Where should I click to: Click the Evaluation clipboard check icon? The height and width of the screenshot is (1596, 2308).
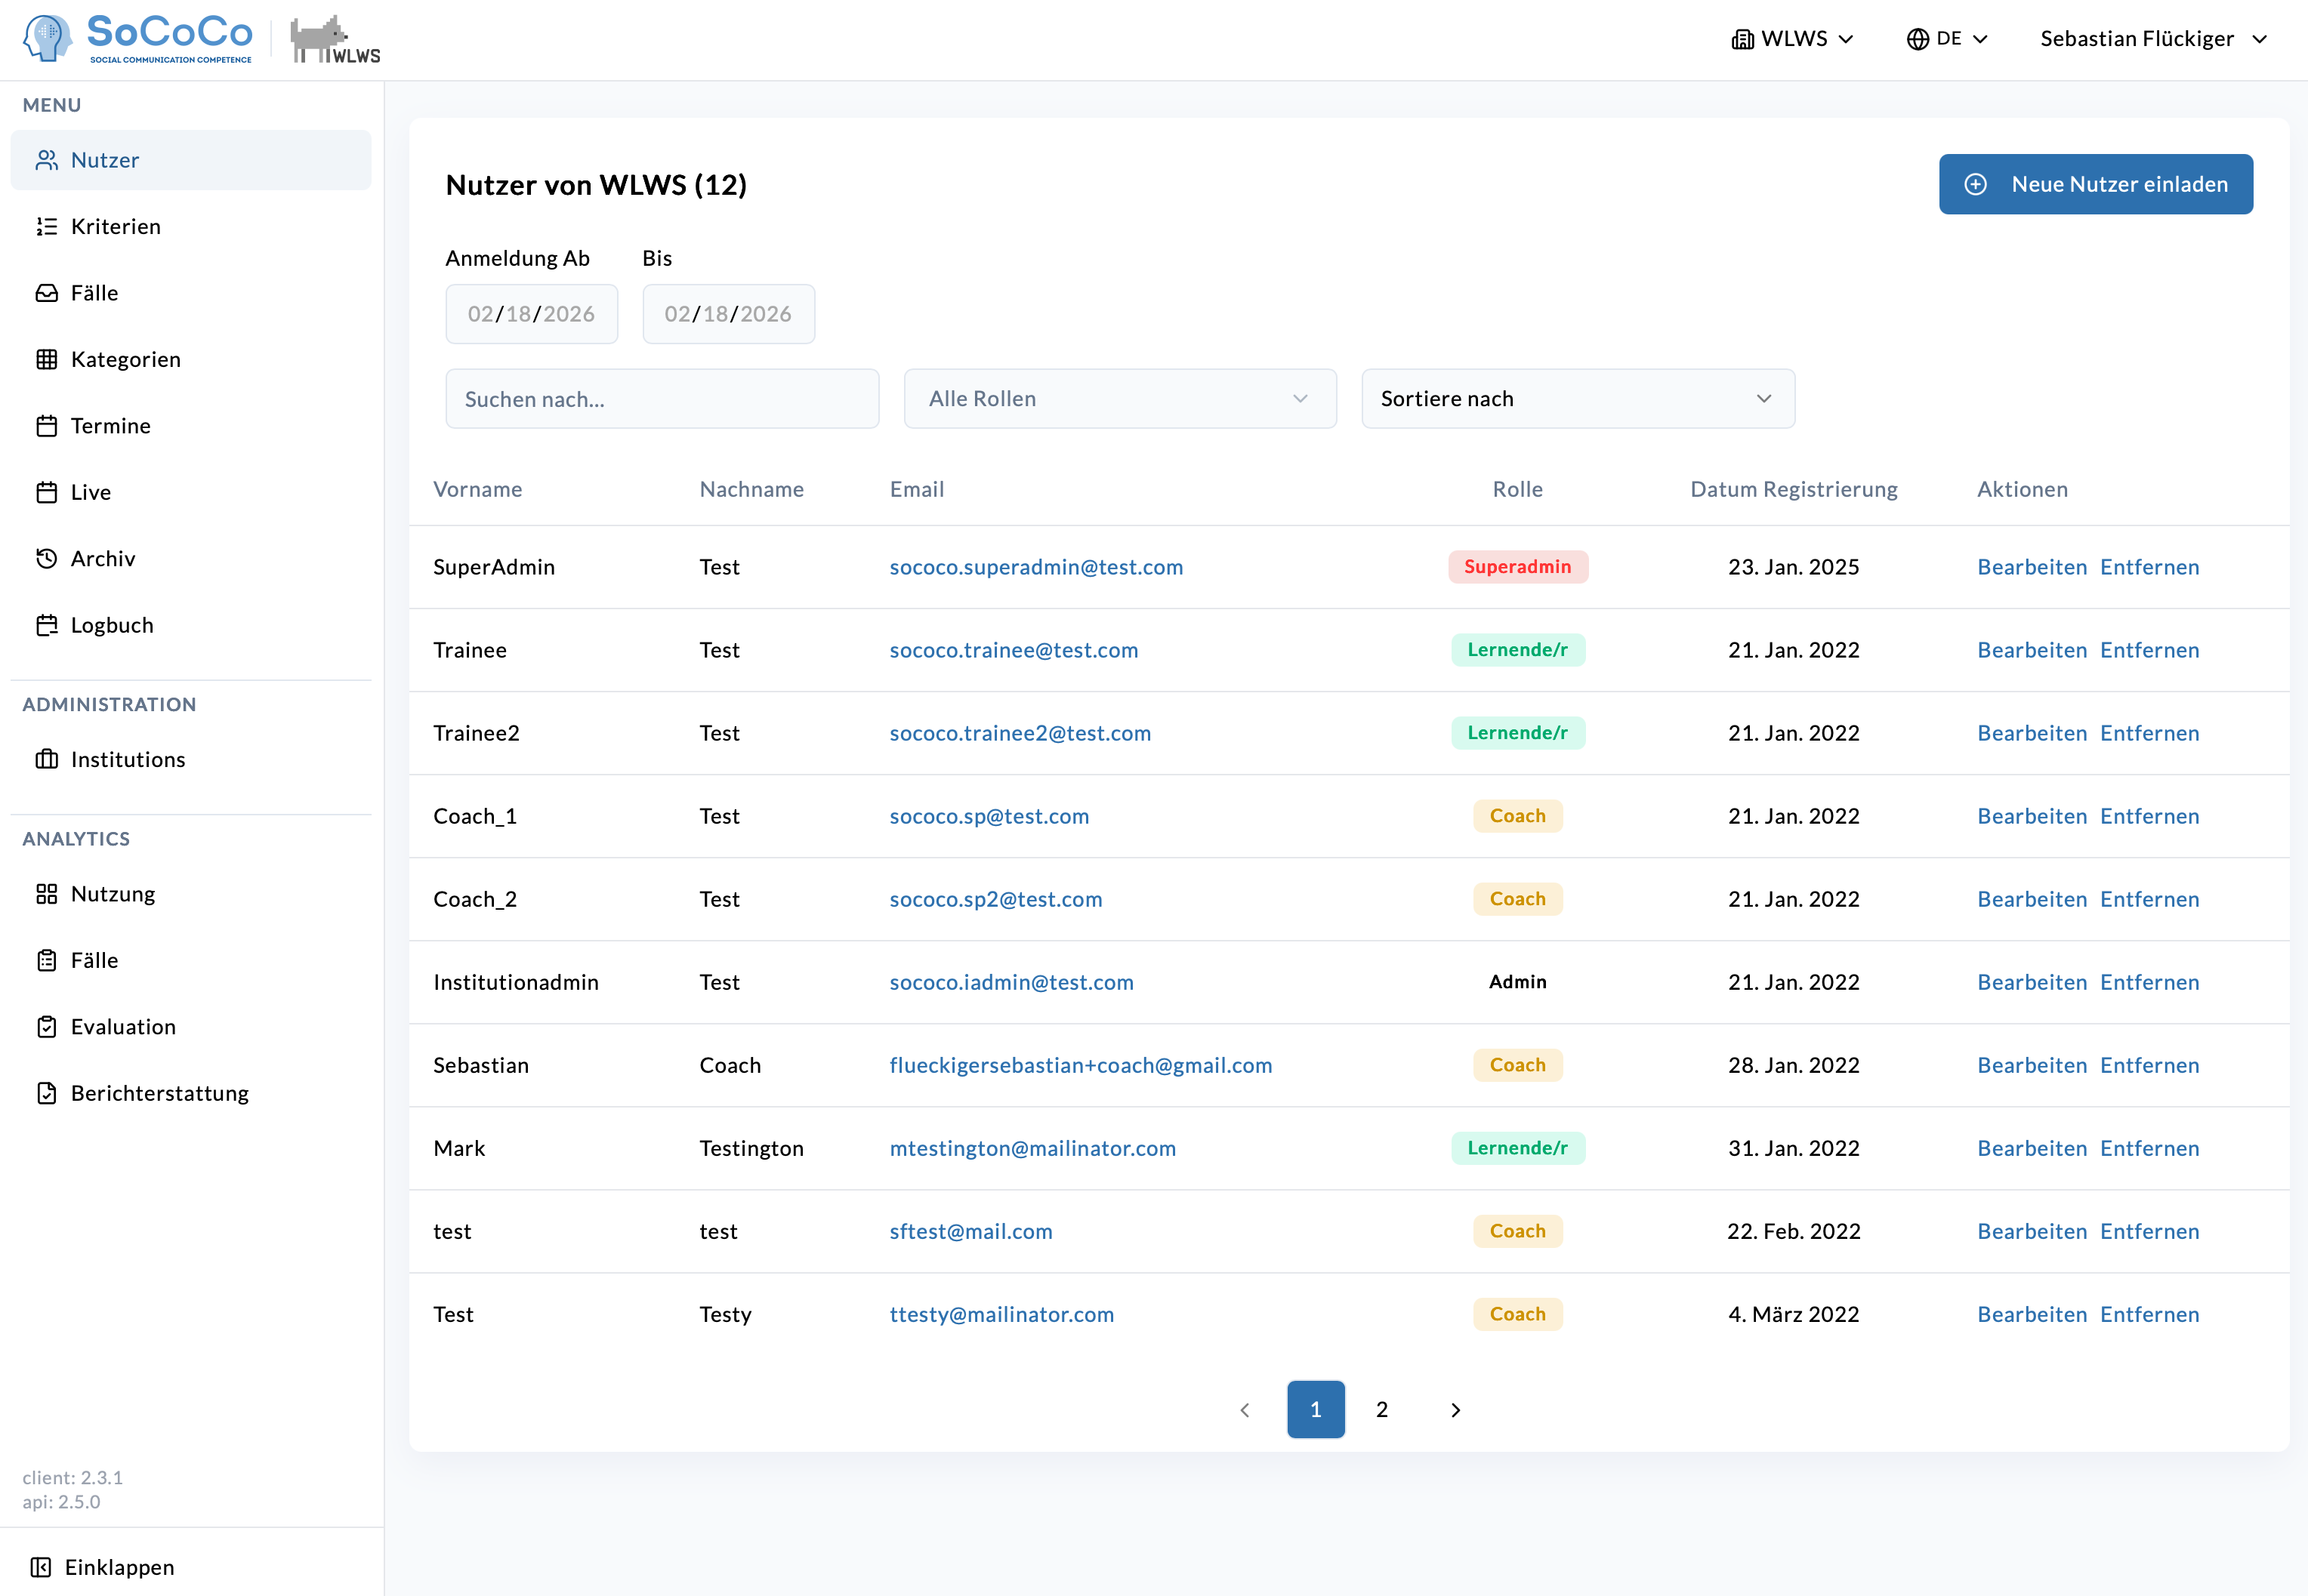pos(46,1027)
